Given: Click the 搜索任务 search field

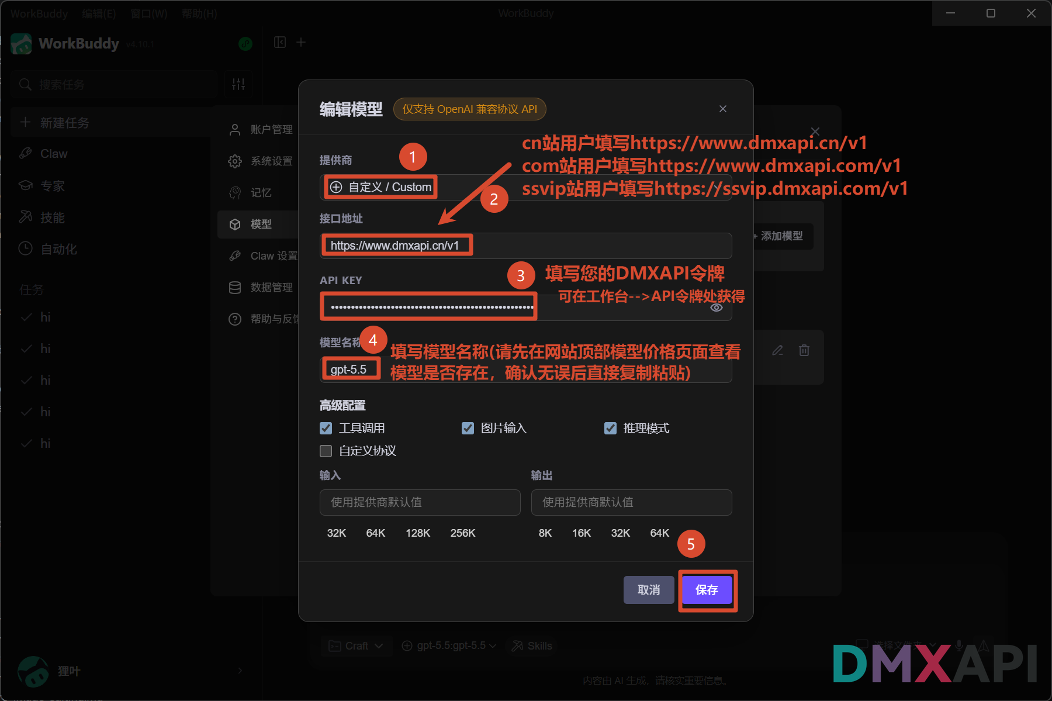Looking at the screenshot, I should coord(114,85).
